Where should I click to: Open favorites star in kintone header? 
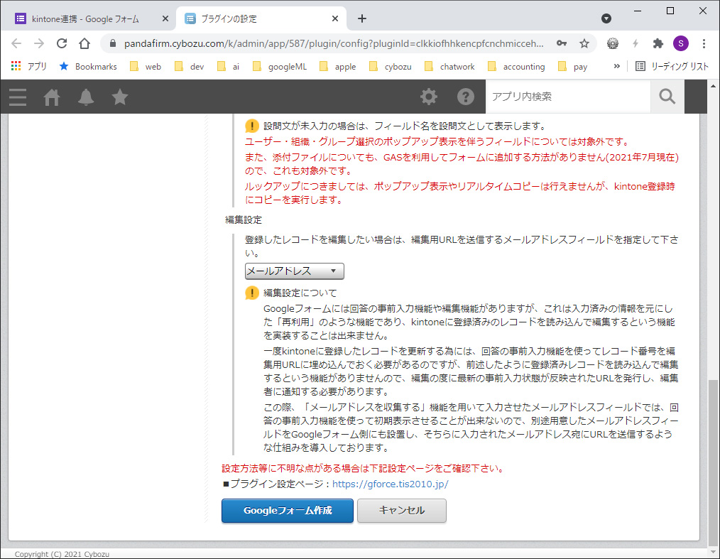click(x=120, y=97)
